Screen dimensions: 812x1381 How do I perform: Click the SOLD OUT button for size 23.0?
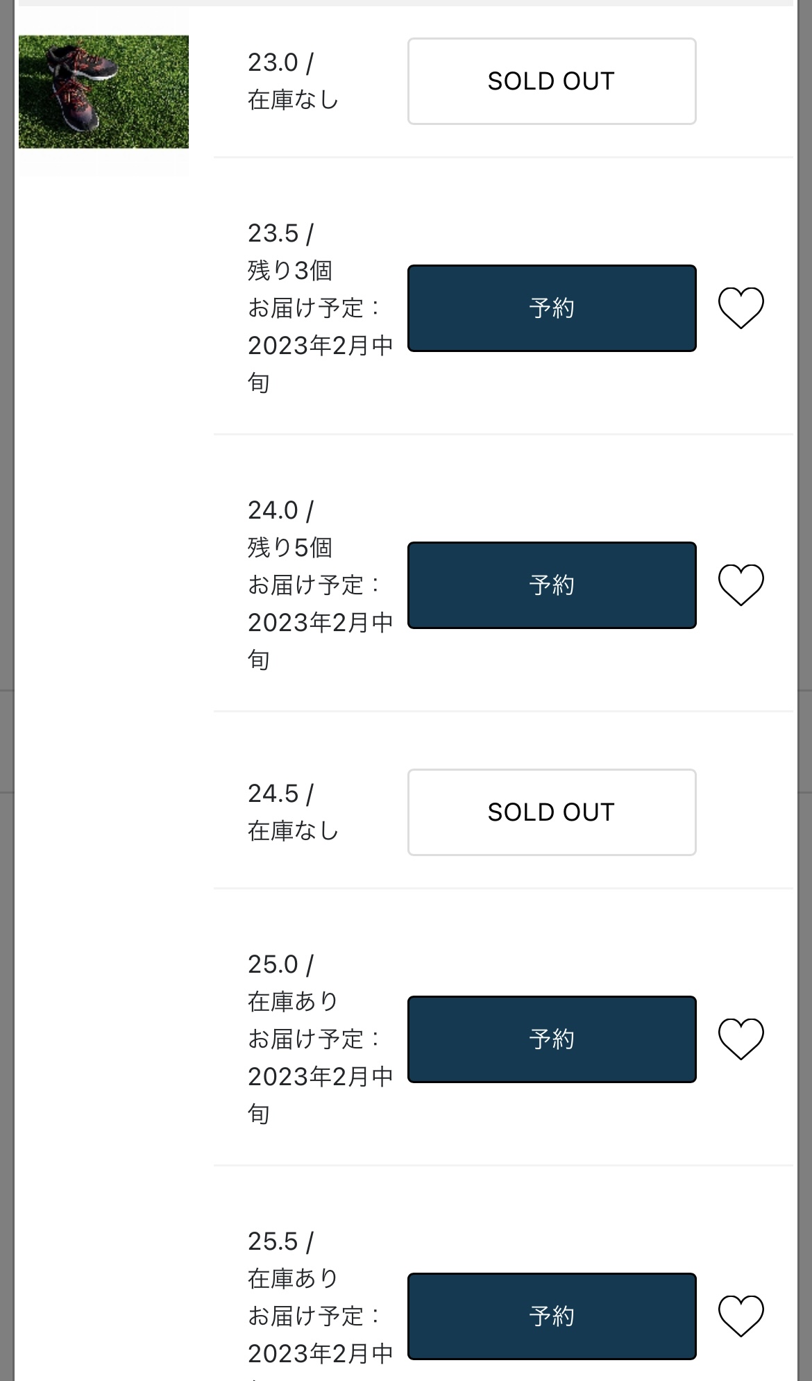[x=552, y=81]
